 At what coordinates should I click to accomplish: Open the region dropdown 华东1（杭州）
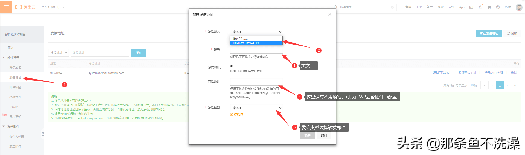click(53, 7)
